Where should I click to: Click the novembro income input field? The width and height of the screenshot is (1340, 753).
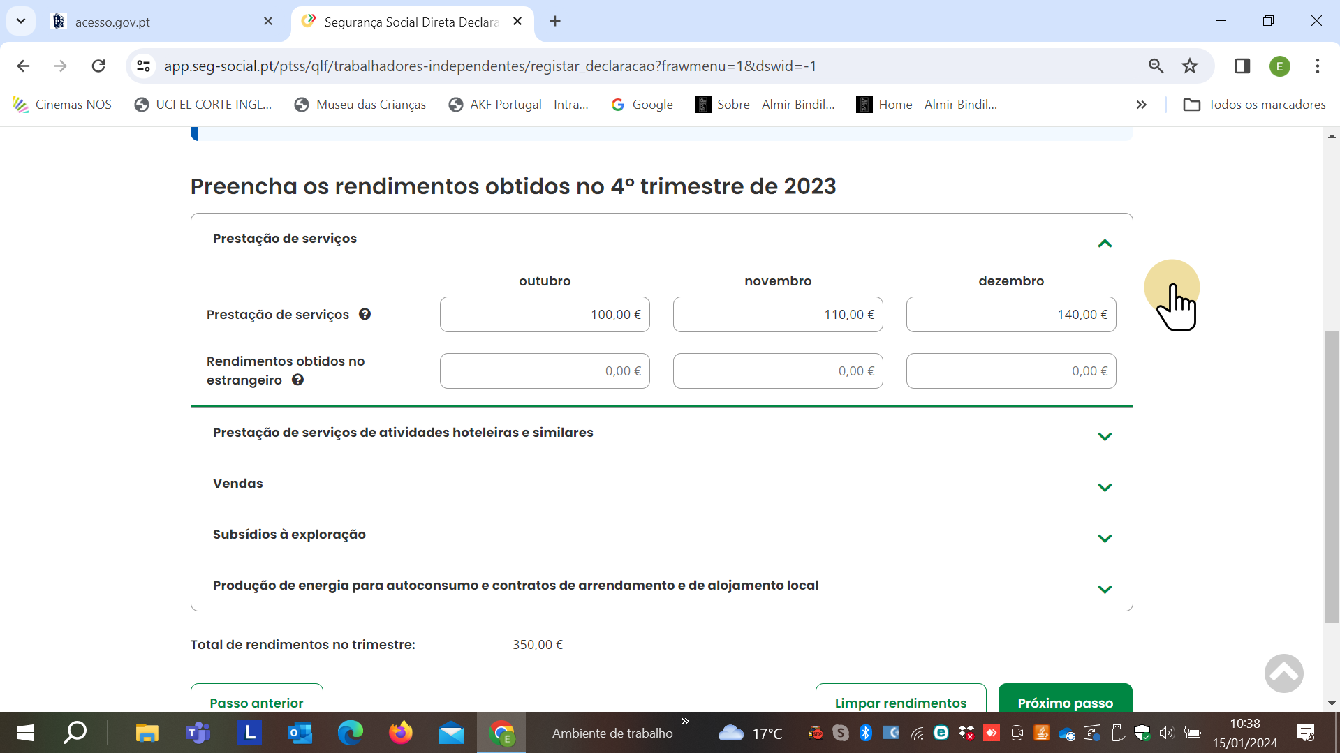[777, 314]
